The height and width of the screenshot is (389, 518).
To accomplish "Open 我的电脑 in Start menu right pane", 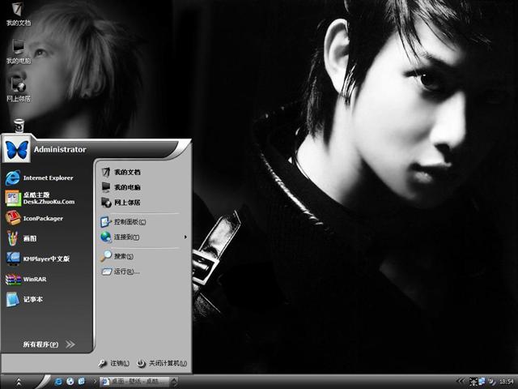I will tap(121, 187).
